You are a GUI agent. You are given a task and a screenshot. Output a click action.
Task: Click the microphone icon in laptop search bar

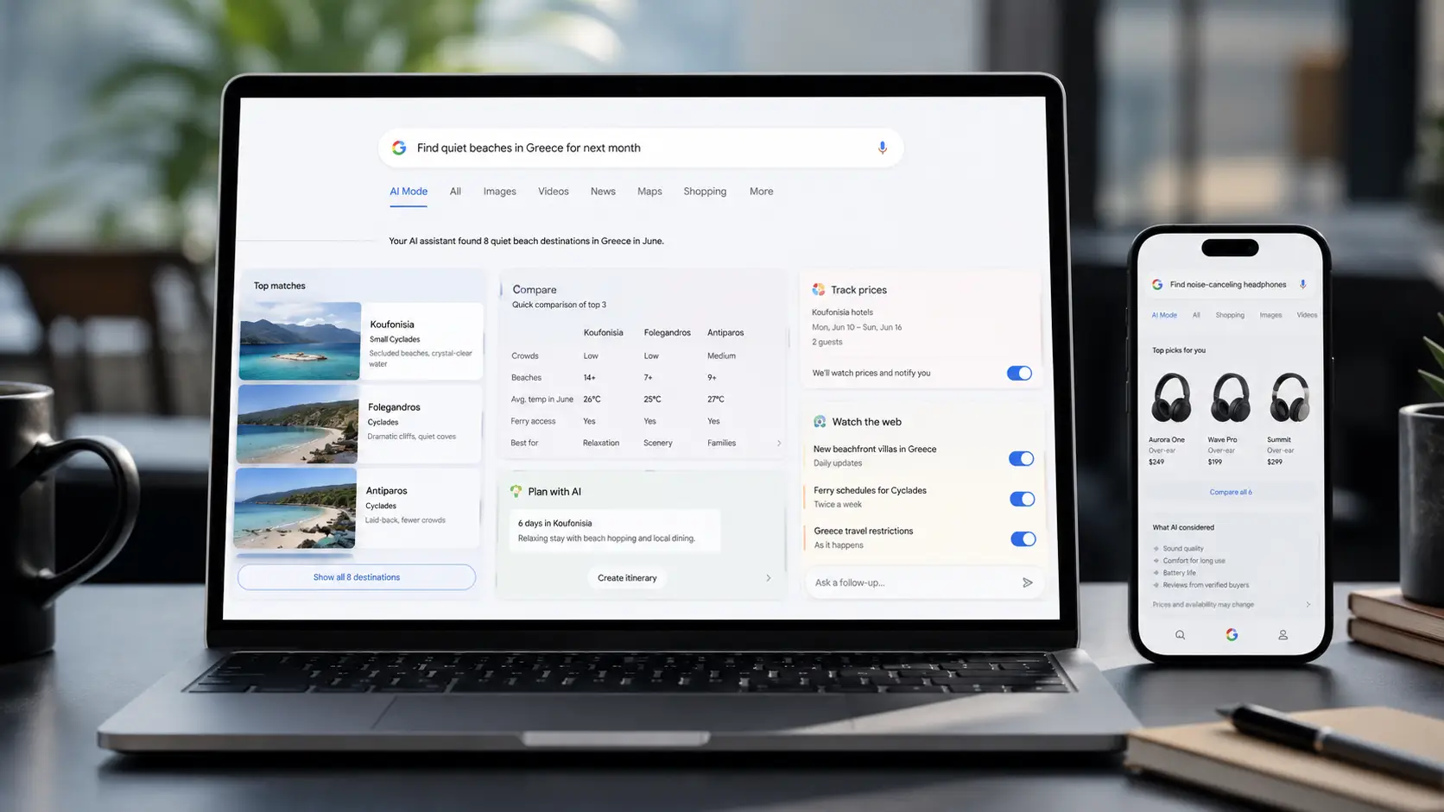(882, 148)
